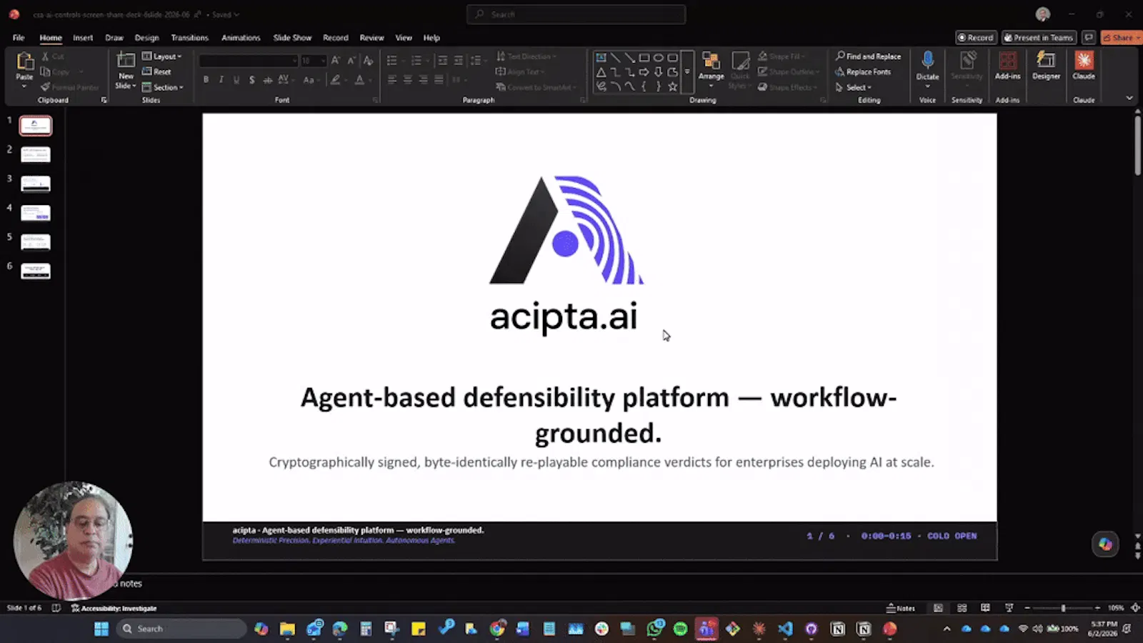The image size is (1143, 643).
Task: Switch to the Animations tab
Action: (x=241, y=38)
